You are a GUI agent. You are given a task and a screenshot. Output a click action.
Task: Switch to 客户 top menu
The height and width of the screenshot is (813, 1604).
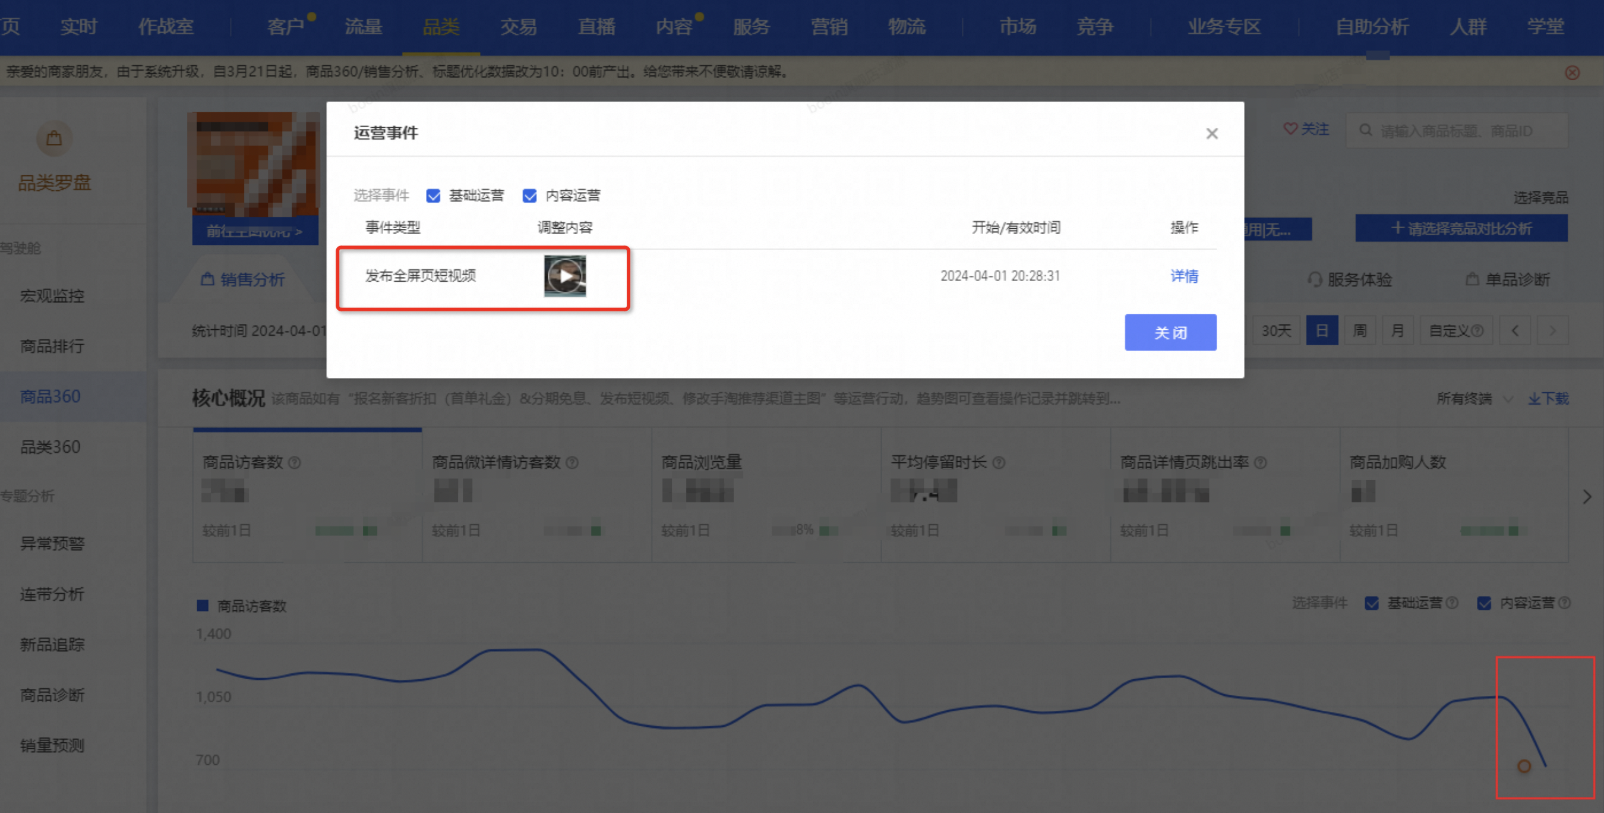[x=285, y=27]
